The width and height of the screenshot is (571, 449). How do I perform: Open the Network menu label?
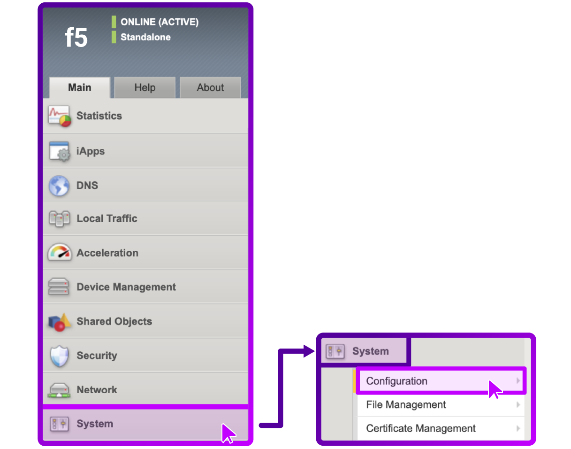tap(97, 390)
